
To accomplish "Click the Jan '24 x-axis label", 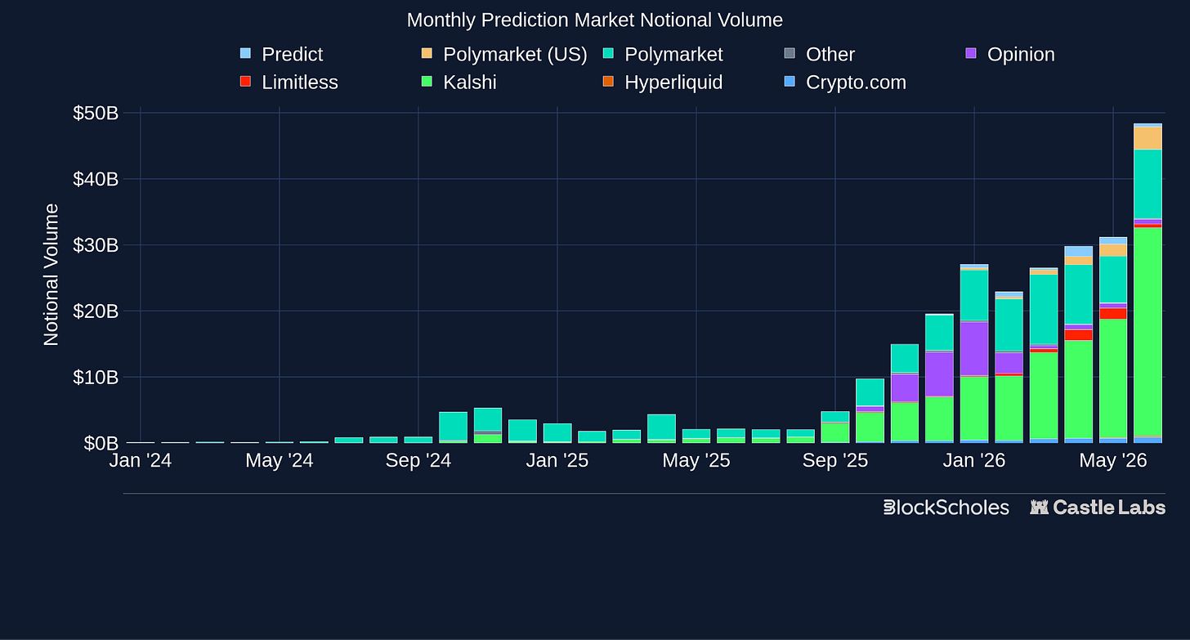I will 141,461.
